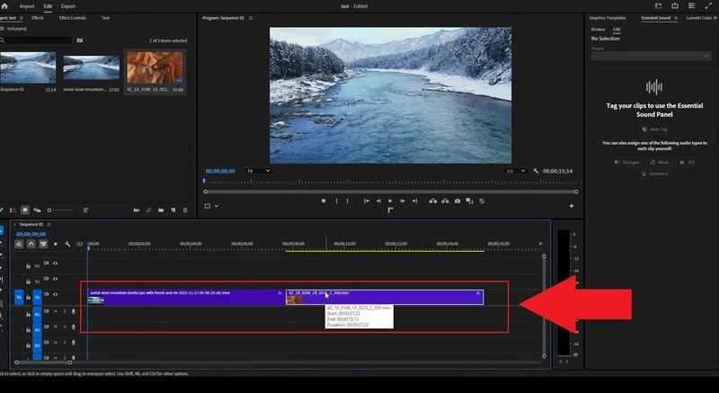Step forward one frame
The height and width of the screenshot is (393, 719).
pyautogui.click(x=402, y=201)
